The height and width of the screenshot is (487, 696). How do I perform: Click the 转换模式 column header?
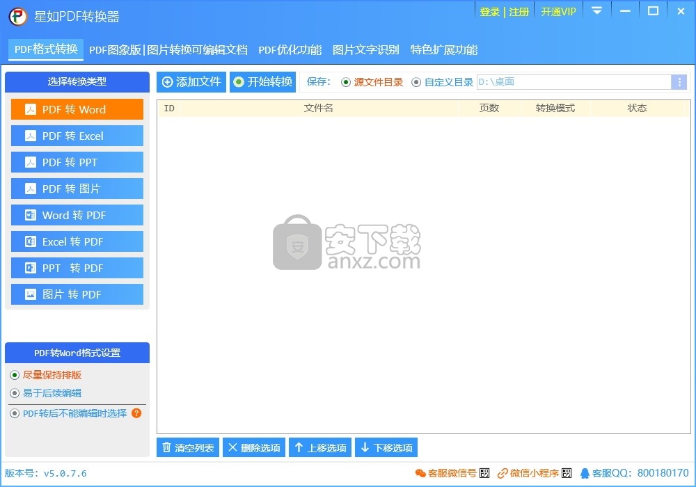(555, 109)
